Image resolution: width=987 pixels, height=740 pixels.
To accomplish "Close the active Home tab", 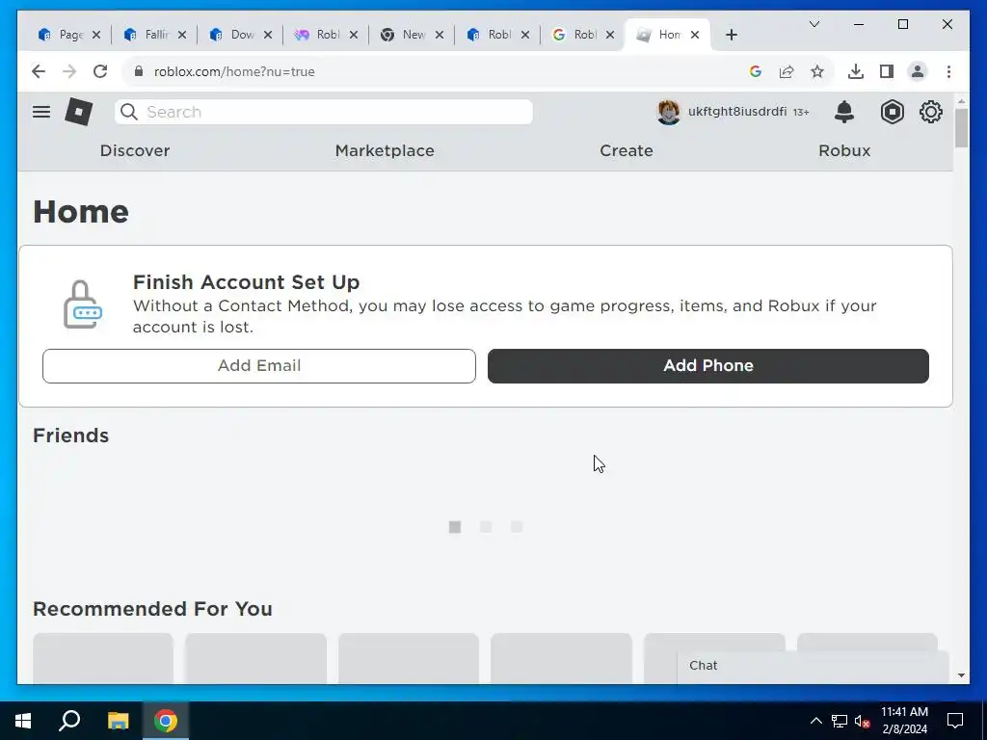I will coord(695,36).
